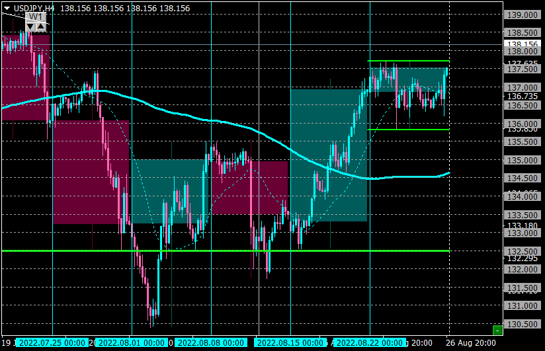545x351 pixels.
Task: Click the down arrow under W1
Action: pos(30,26)
